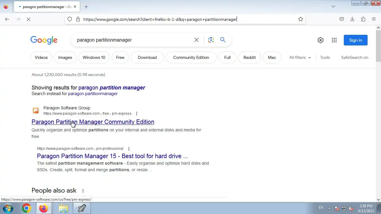
Task: Open the Windows Start menu
Action: [8, 208]
